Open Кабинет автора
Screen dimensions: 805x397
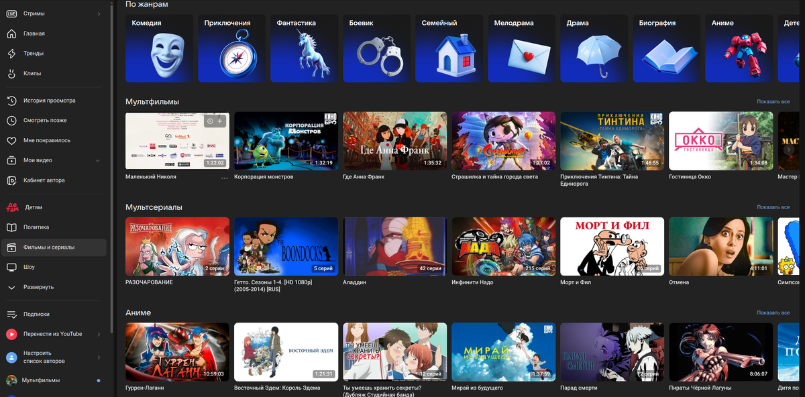[x=54, y=180]
